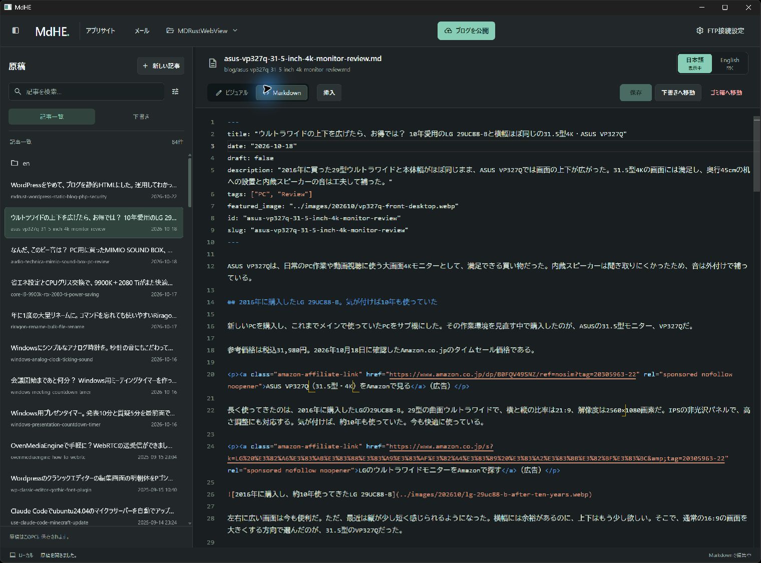The height and width of the screenshot is (563, 761).
Task: Switch editor to ビジュアル mode
Action: point(232,93)
